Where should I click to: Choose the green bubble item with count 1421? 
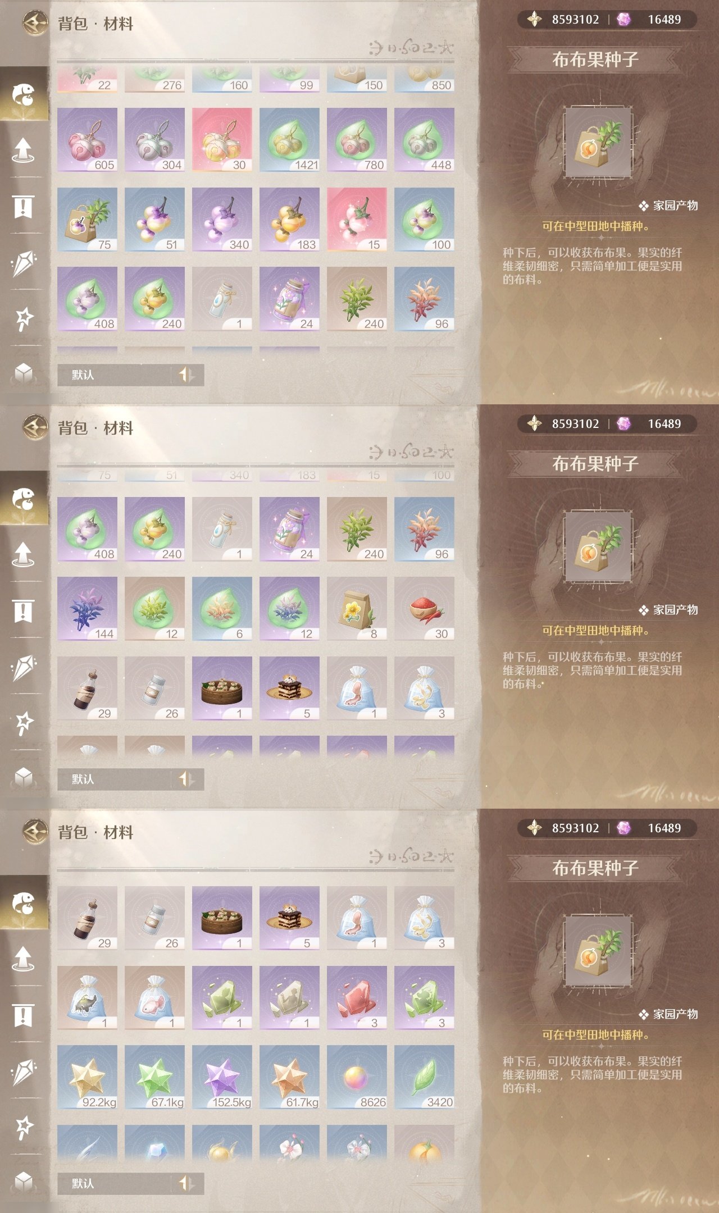289,140
